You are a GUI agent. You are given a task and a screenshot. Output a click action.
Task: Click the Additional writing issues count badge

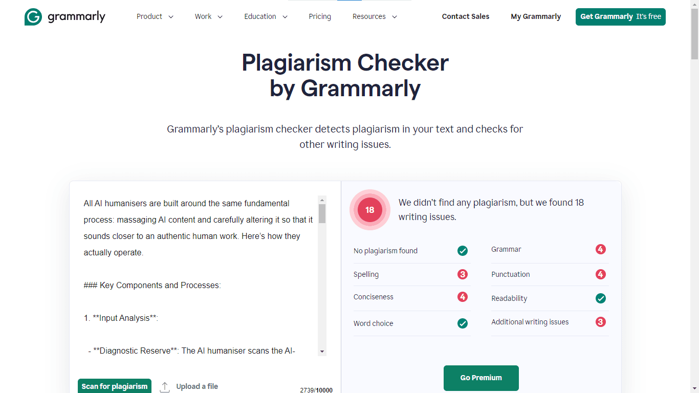click(600, 322)
